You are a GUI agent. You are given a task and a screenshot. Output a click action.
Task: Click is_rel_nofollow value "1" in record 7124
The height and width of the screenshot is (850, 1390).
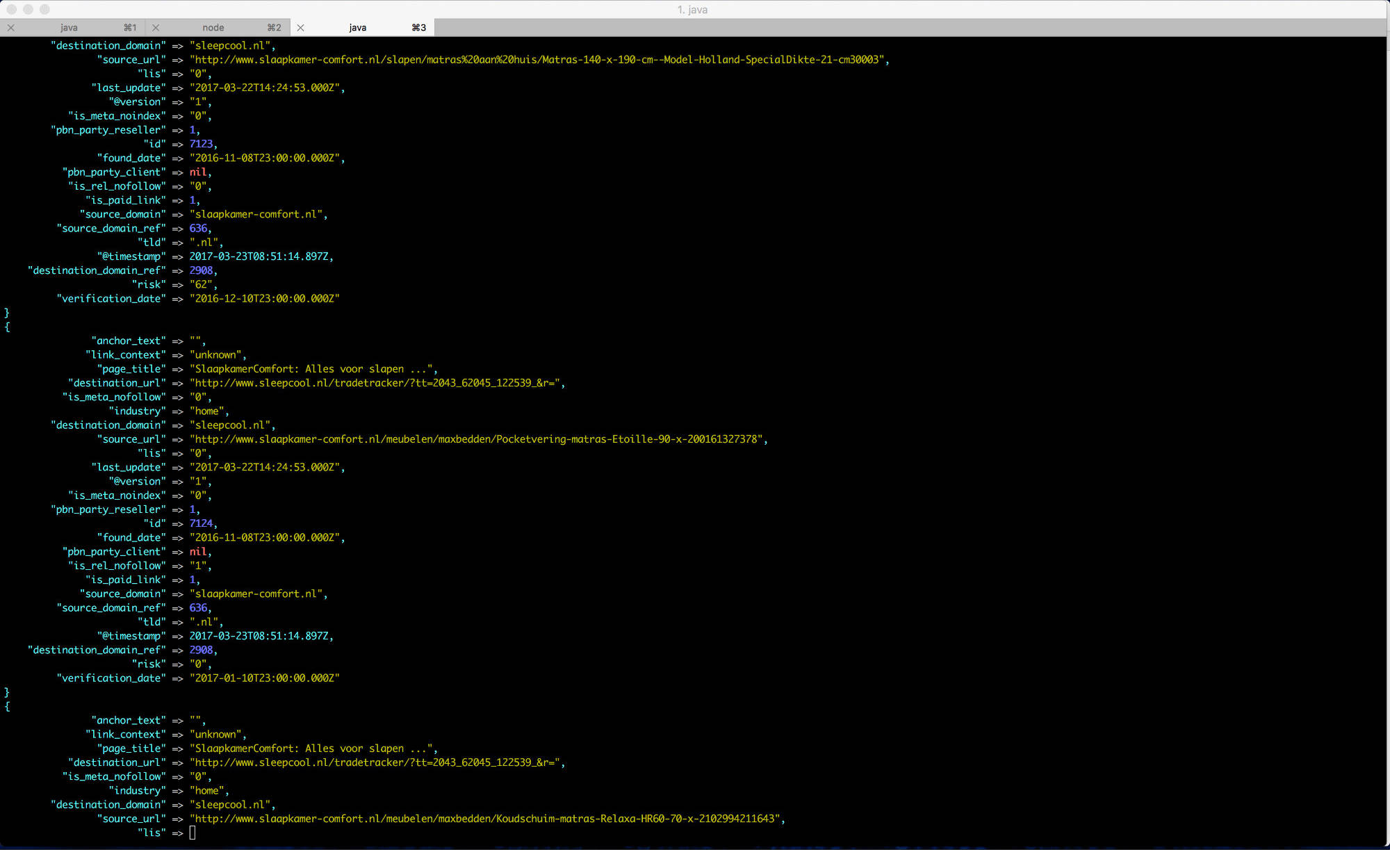(198, 566)
